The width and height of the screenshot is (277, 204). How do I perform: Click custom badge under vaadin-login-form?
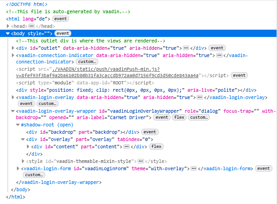(34, 175)
